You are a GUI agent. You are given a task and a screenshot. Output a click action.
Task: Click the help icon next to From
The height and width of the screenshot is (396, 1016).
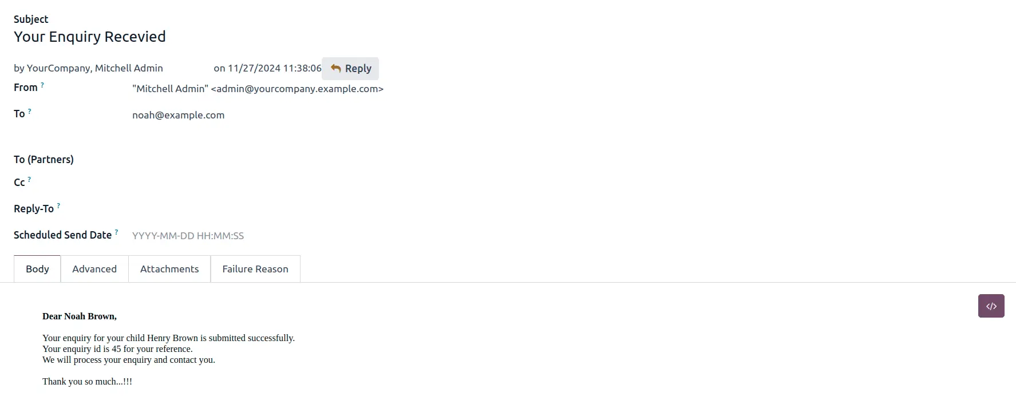(x=42, y=85)
